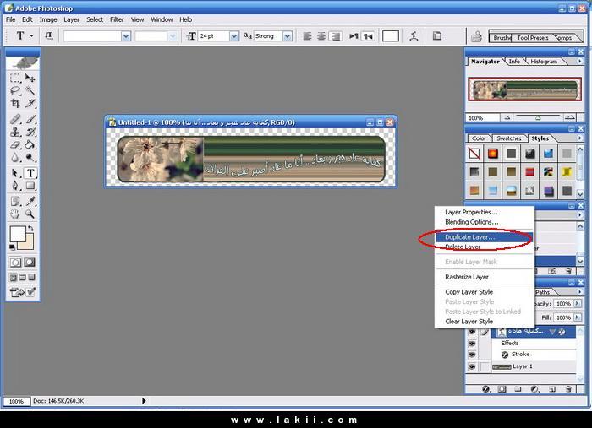Left align the text
The height and width of the screenshot is (428, 592).
pyautogui.click(x=307, y=36)
